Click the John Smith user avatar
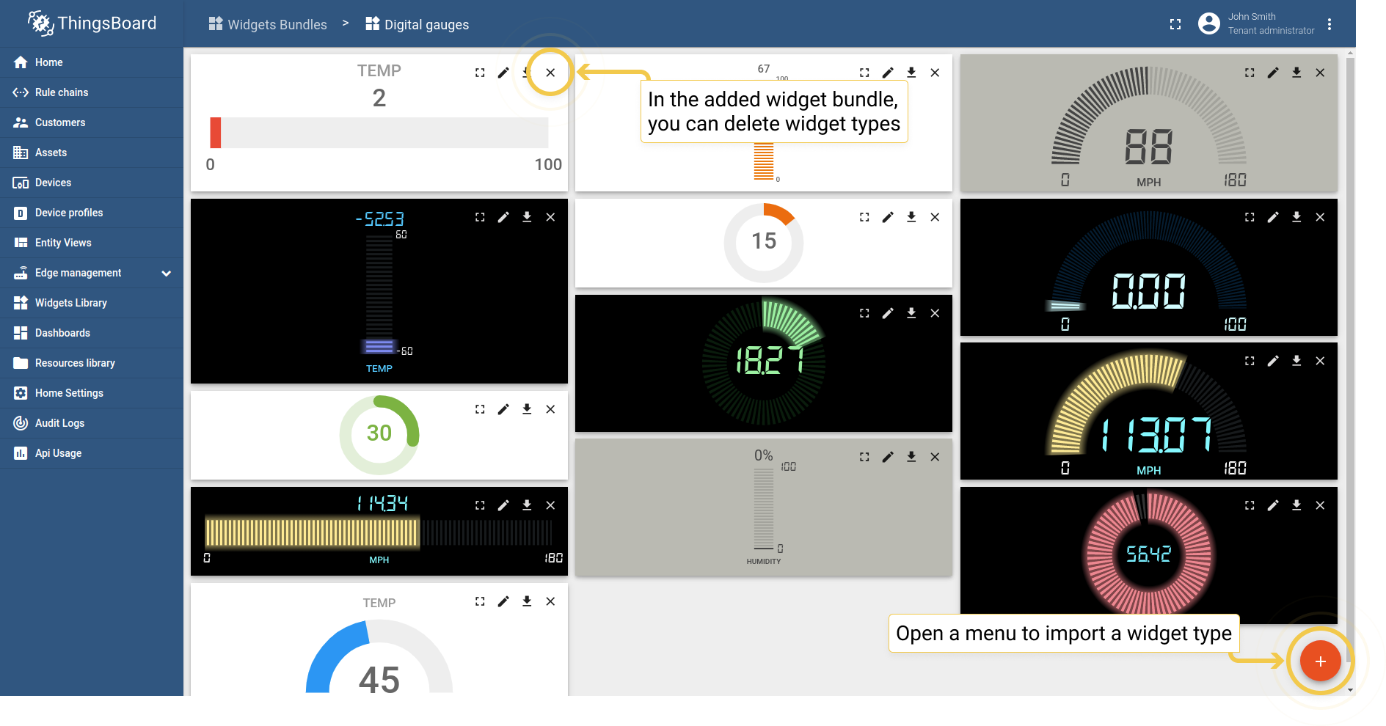This screenshot has width=1386, height=726. pyautogui.click(x=1208, y=24)
